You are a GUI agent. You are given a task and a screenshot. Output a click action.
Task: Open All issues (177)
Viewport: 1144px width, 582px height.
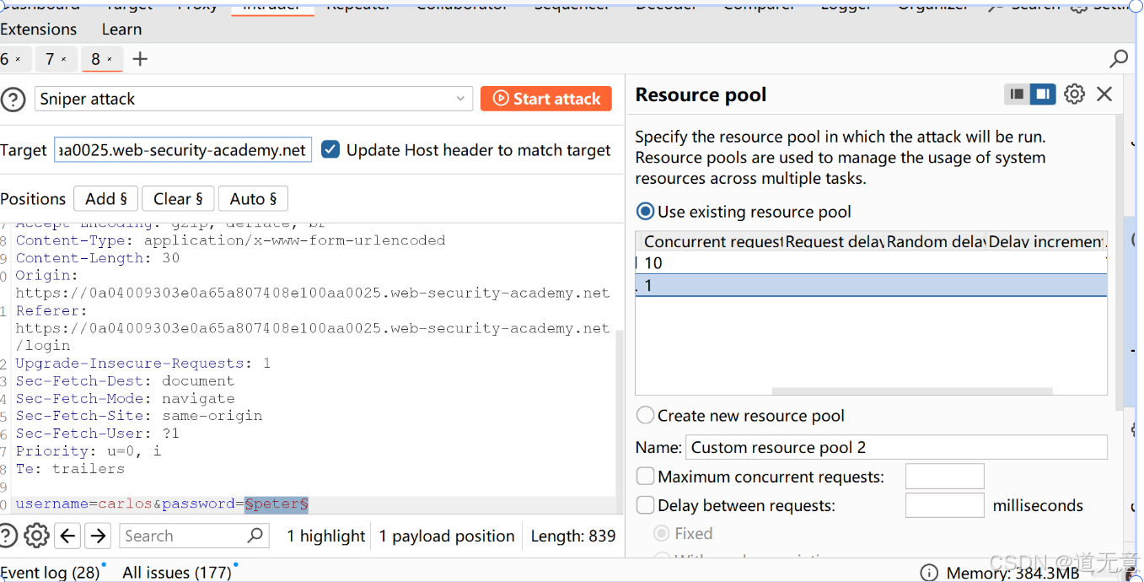point(177,573)
